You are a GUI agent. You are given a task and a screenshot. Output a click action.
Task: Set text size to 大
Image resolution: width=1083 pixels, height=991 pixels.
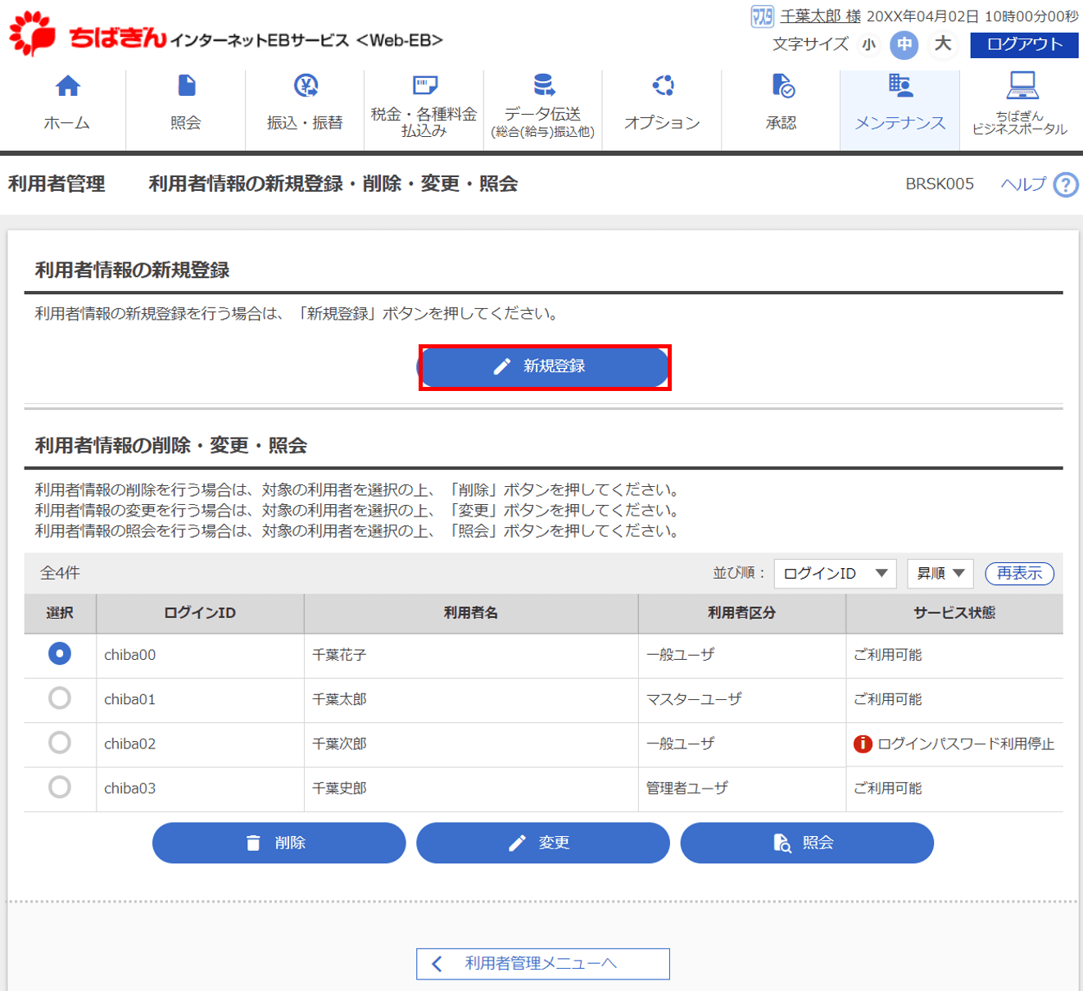[943, 44]
